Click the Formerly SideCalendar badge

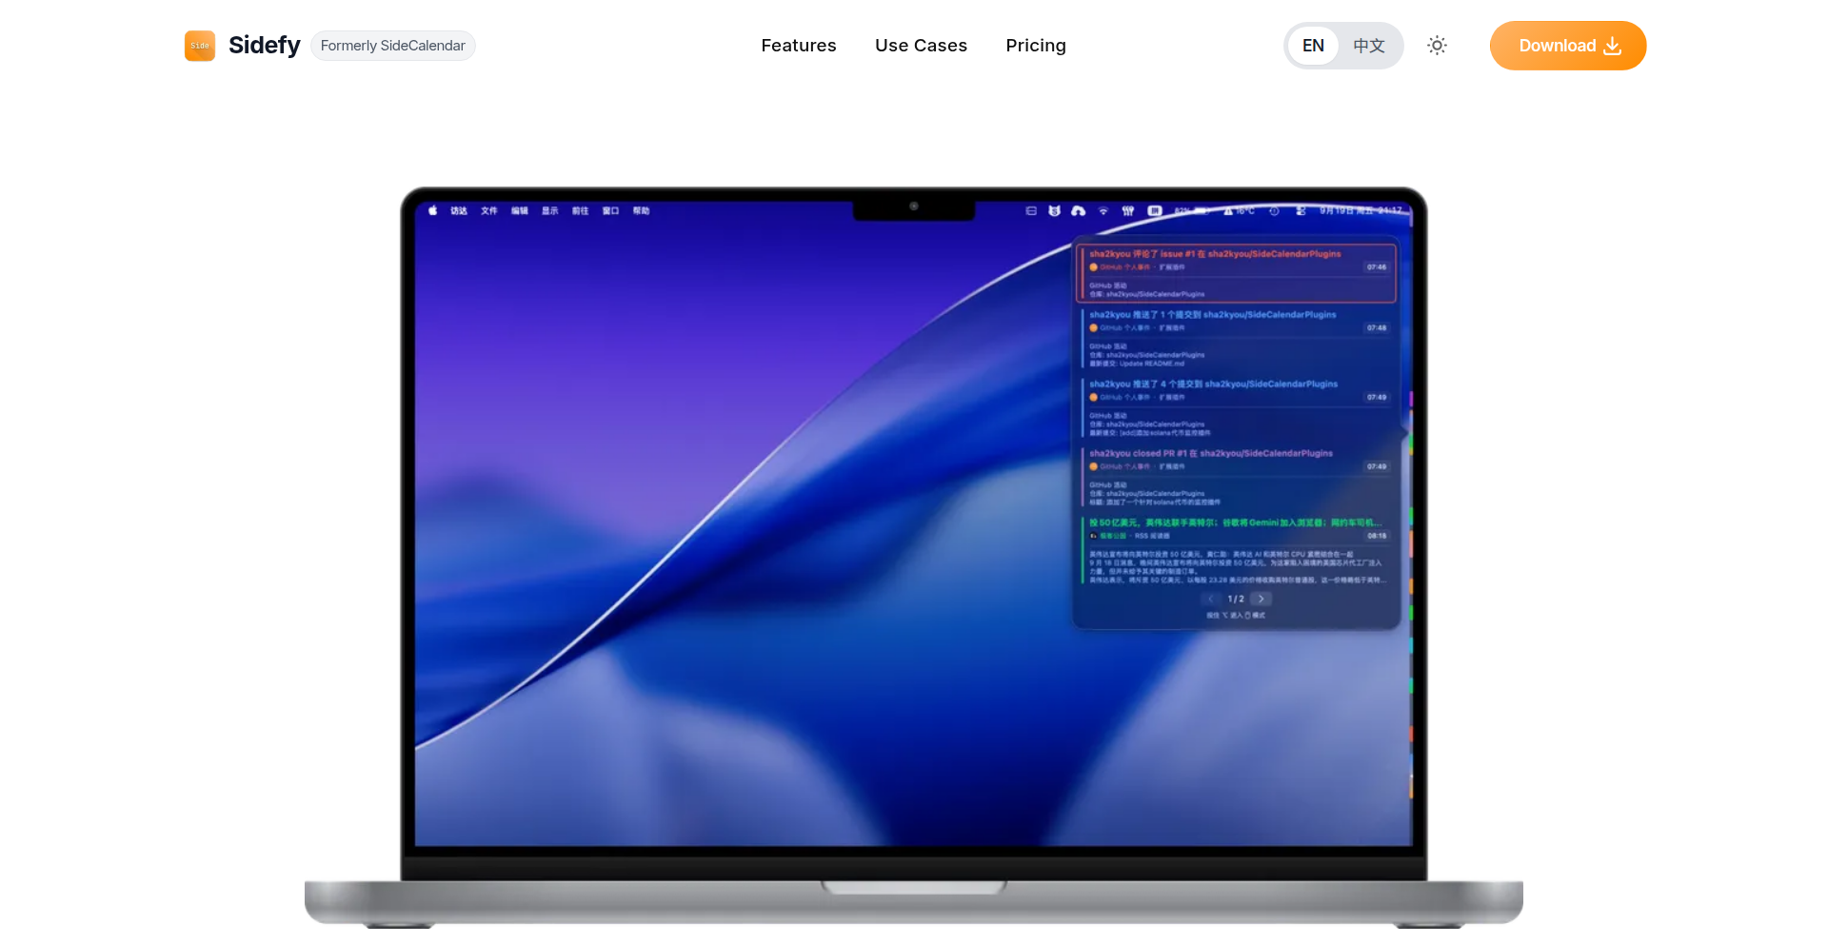pyautogui.click(x=393, y=46)
